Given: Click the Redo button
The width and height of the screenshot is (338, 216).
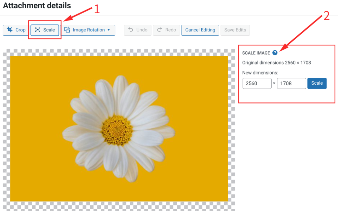Looking at the screenshot, I should 166,30.
